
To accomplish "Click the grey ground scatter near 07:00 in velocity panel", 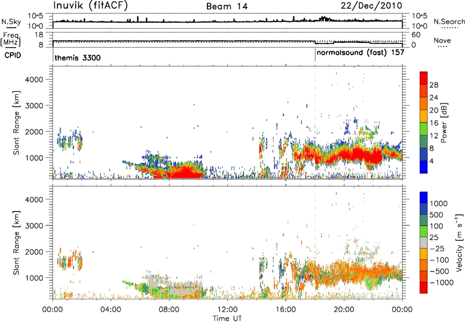I will click(154, 279).
